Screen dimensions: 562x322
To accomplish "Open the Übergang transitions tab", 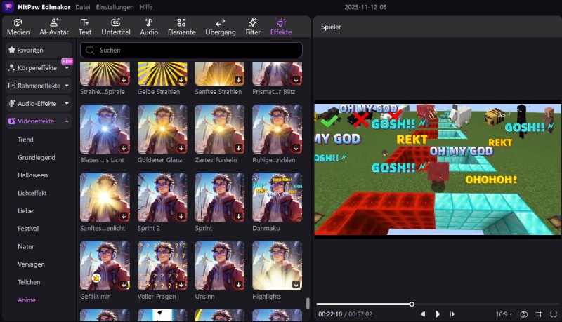I will coord(221,27).
